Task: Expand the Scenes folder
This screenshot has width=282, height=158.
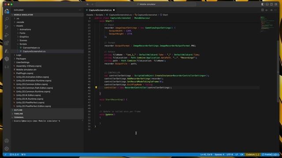Action: pos(48,40)
